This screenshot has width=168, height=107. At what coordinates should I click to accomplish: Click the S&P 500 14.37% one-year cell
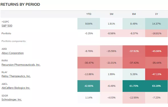coord(157,24)
